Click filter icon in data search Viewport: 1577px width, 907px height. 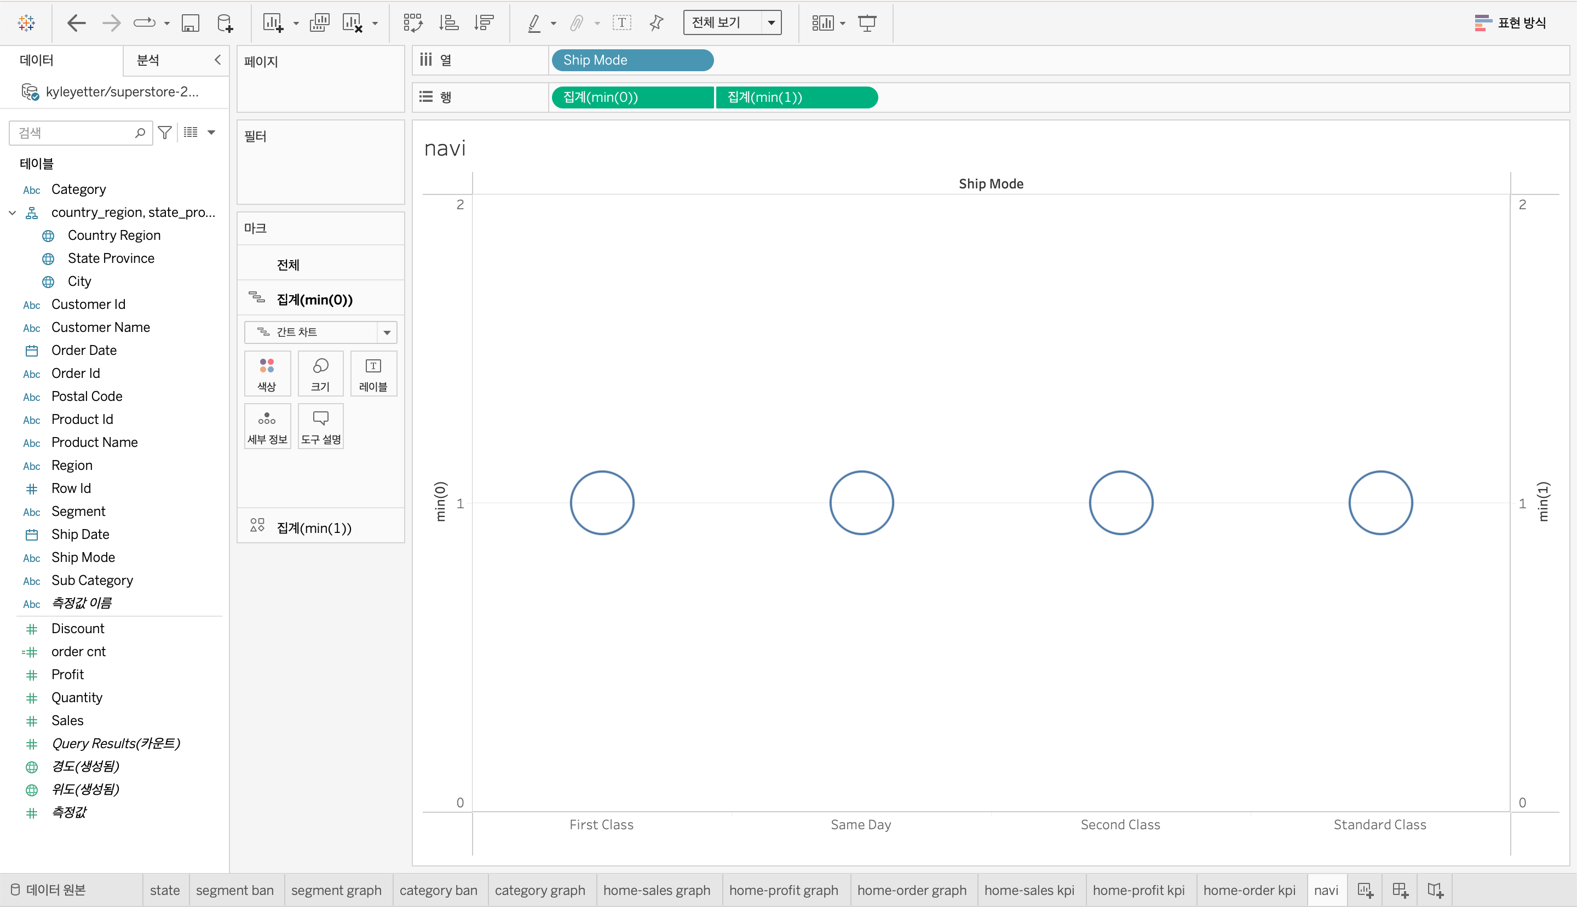click(165, 133)
